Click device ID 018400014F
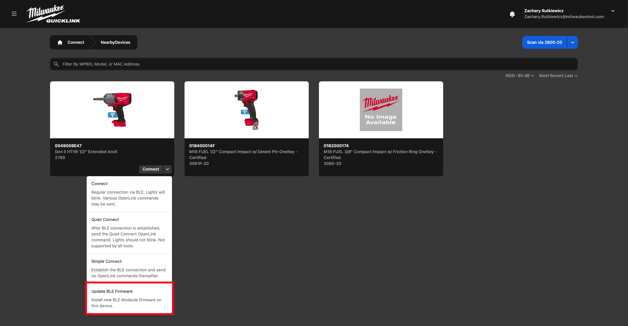Screen dimensions: 628x326 202,146
